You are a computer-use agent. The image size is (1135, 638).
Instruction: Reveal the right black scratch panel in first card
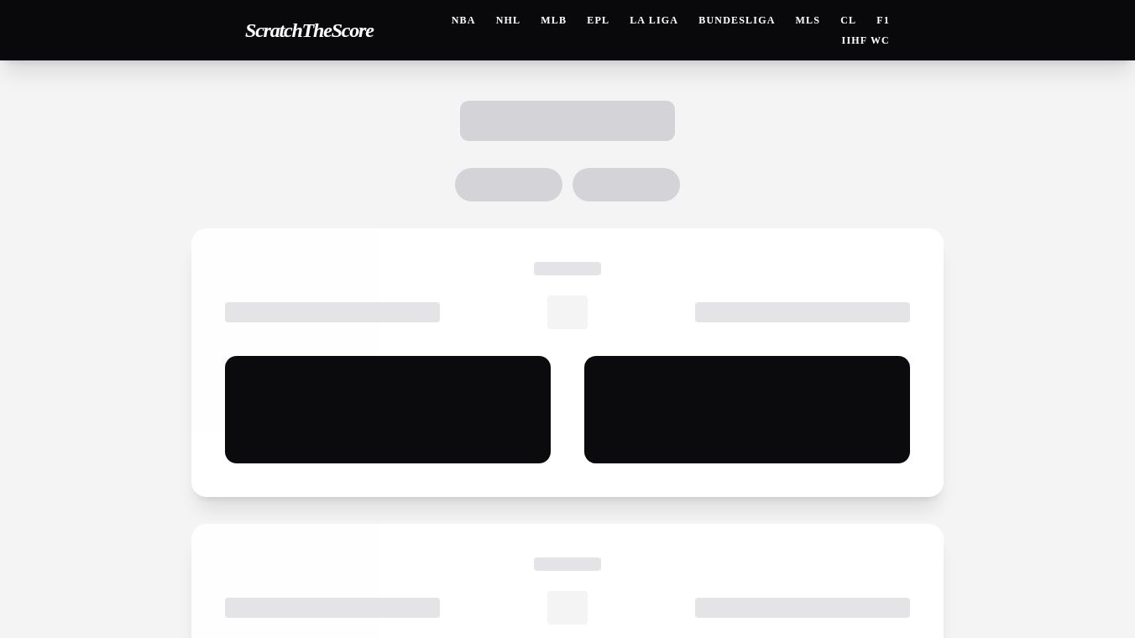point(747,410)
